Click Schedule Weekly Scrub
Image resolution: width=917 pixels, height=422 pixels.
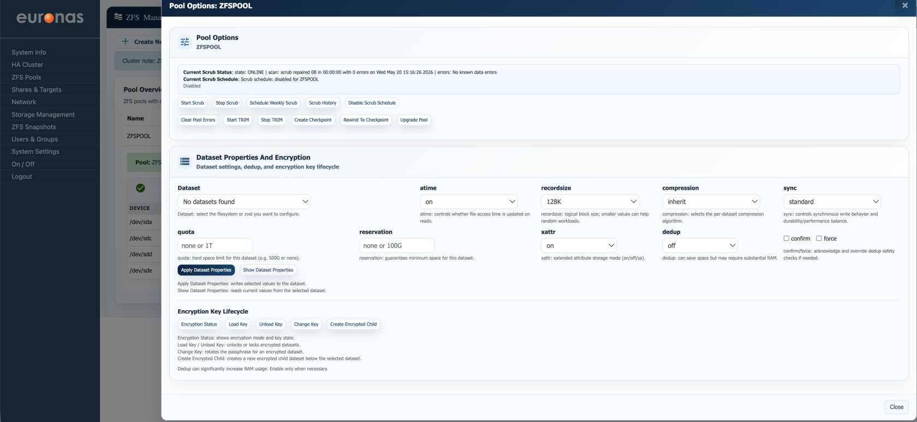pyautogui.click(x=273, y=103)
